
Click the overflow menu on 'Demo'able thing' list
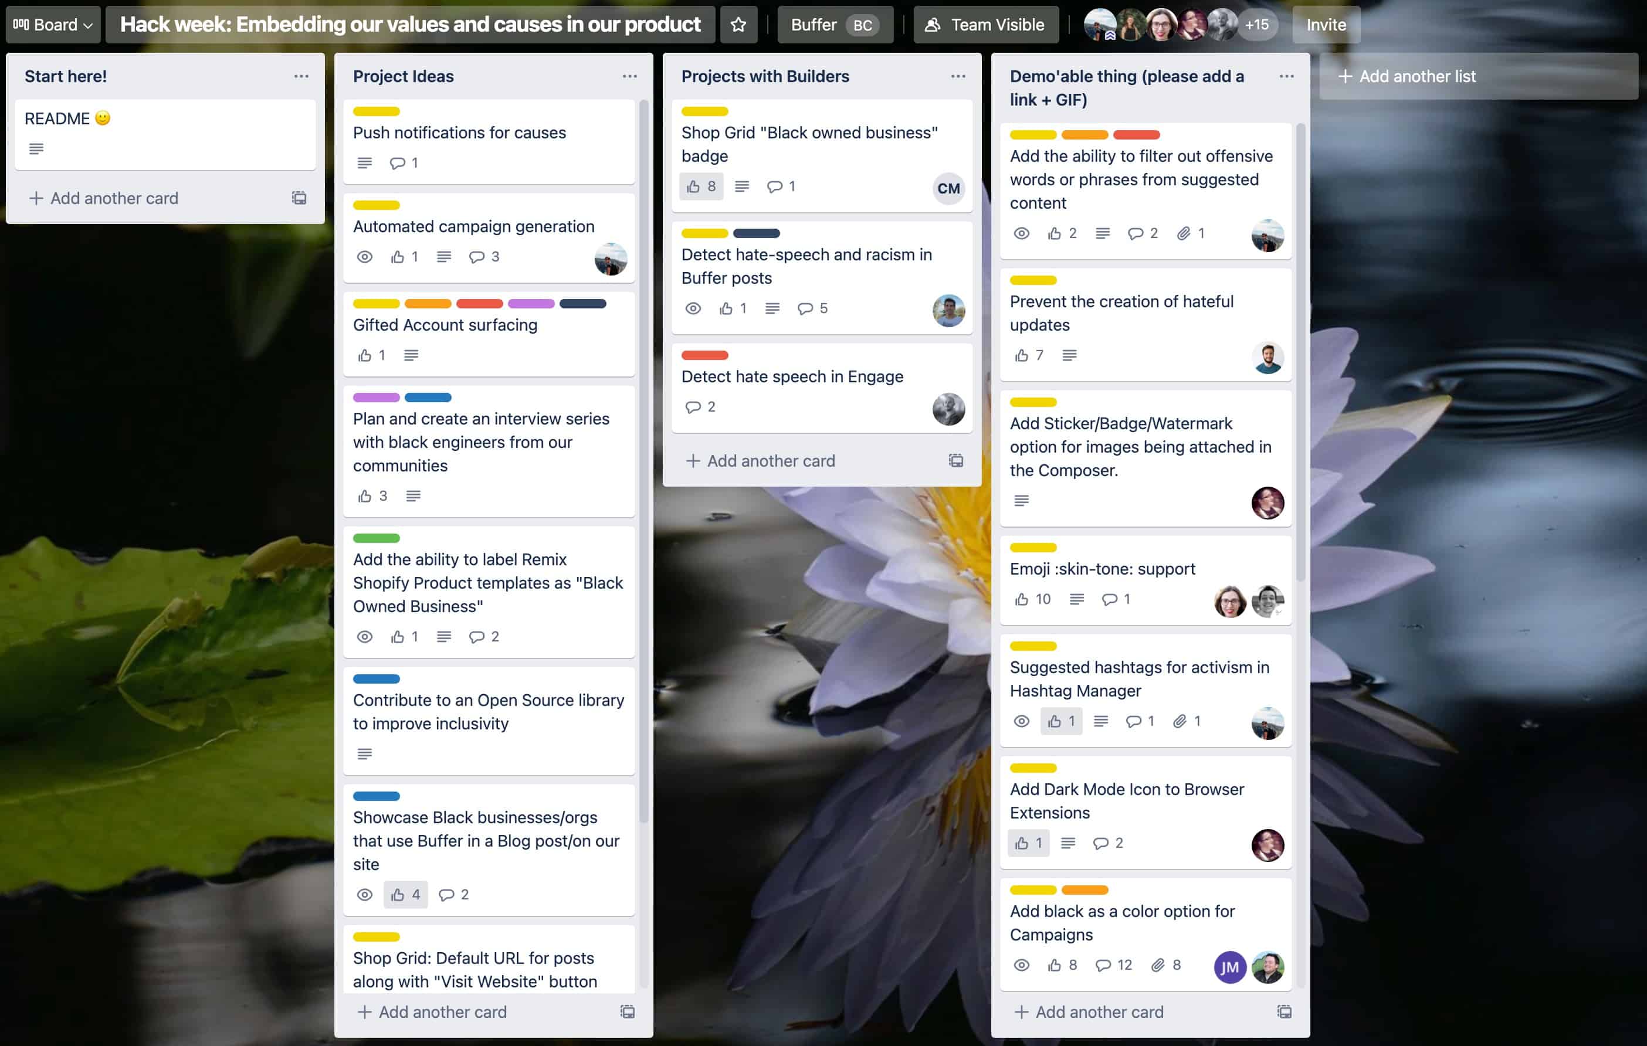coord(1287,77)
